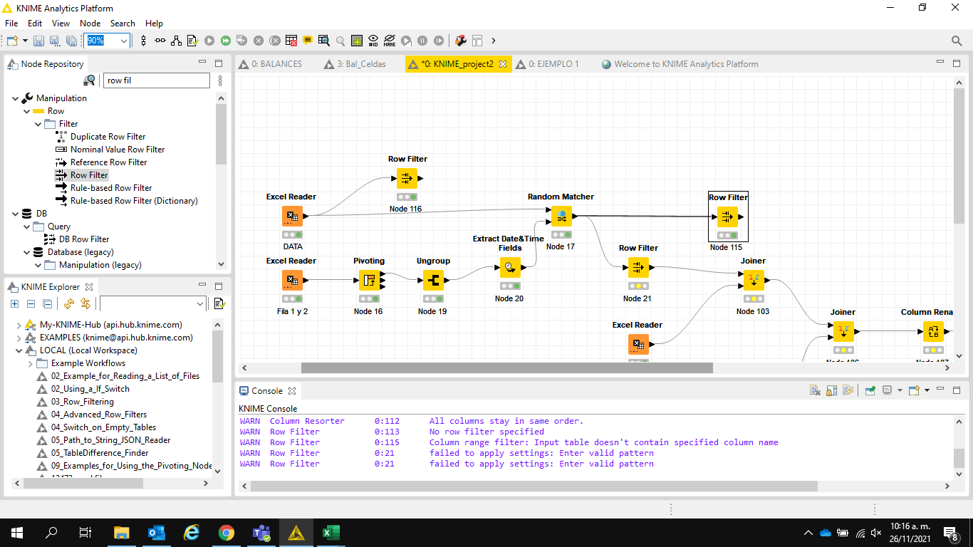Screen dimensions: 973x547
Task: Select Nominal Value Row Filter node entry
Action: [x=118, y=150]
